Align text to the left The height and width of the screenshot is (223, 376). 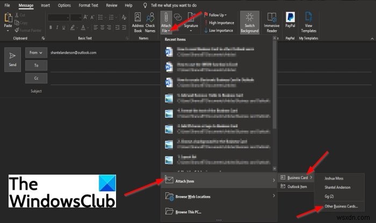tap(96, 27)
